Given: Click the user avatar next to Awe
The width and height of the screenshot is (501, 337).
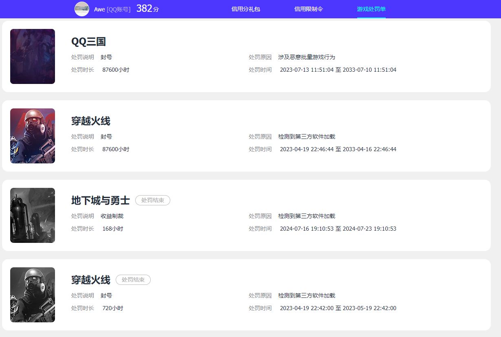Looking at the screenshot, I should coord(82,9).
